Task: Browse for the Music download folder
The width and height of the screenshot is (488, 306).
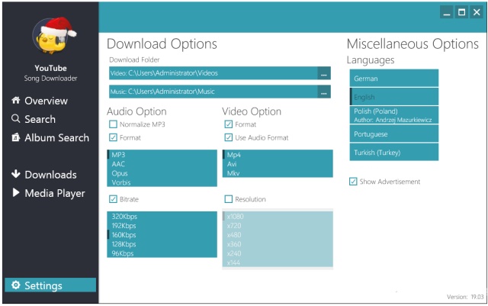Action: pos(324,92)
